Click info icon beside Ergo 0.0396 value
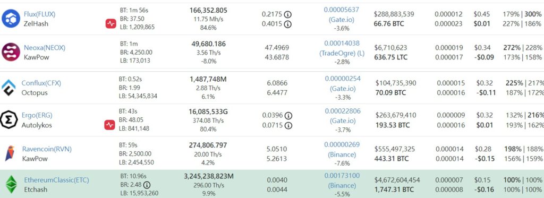This screenshot has height=198, width=544. click(x=288, y=116)
